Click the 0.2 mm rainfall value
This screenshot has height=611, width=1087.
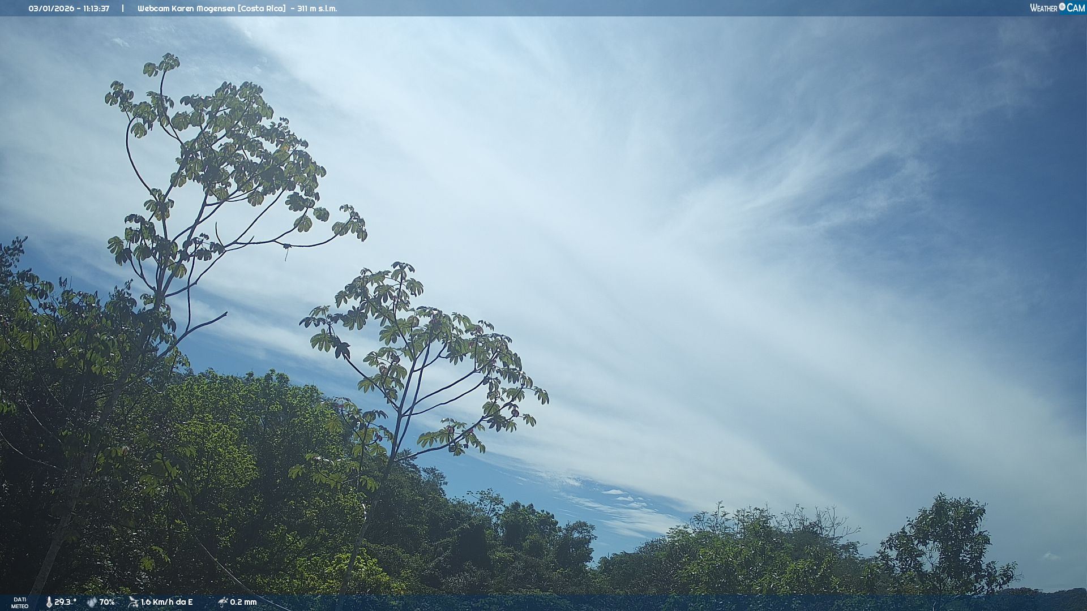243,602
